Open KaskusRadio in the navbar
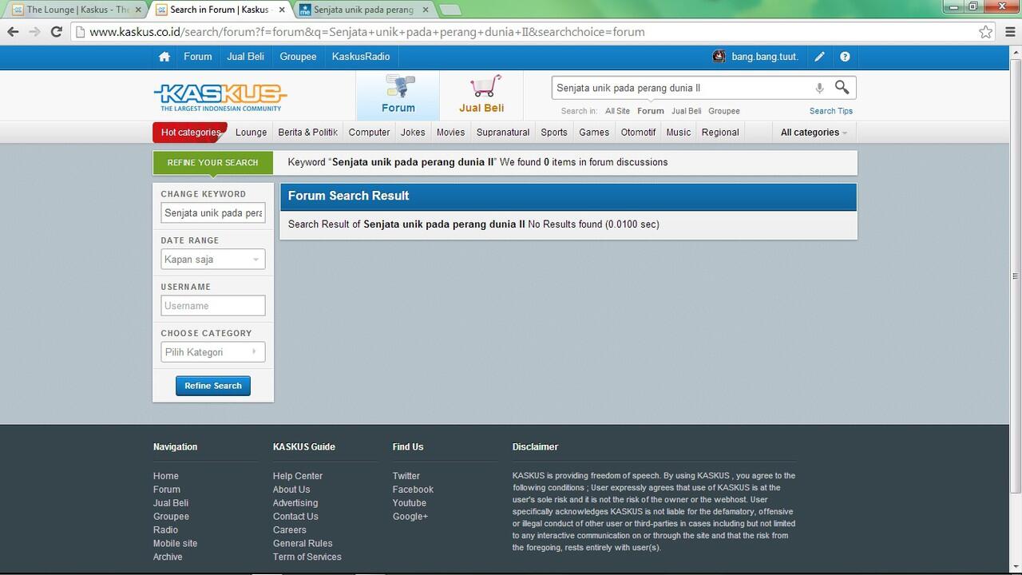The height and width of the screenshot is (575, 1022). click(x=361, y=57)
